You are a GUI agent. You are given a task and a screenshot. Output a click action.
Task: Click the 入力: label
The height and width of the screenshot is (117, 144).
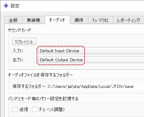18,51
